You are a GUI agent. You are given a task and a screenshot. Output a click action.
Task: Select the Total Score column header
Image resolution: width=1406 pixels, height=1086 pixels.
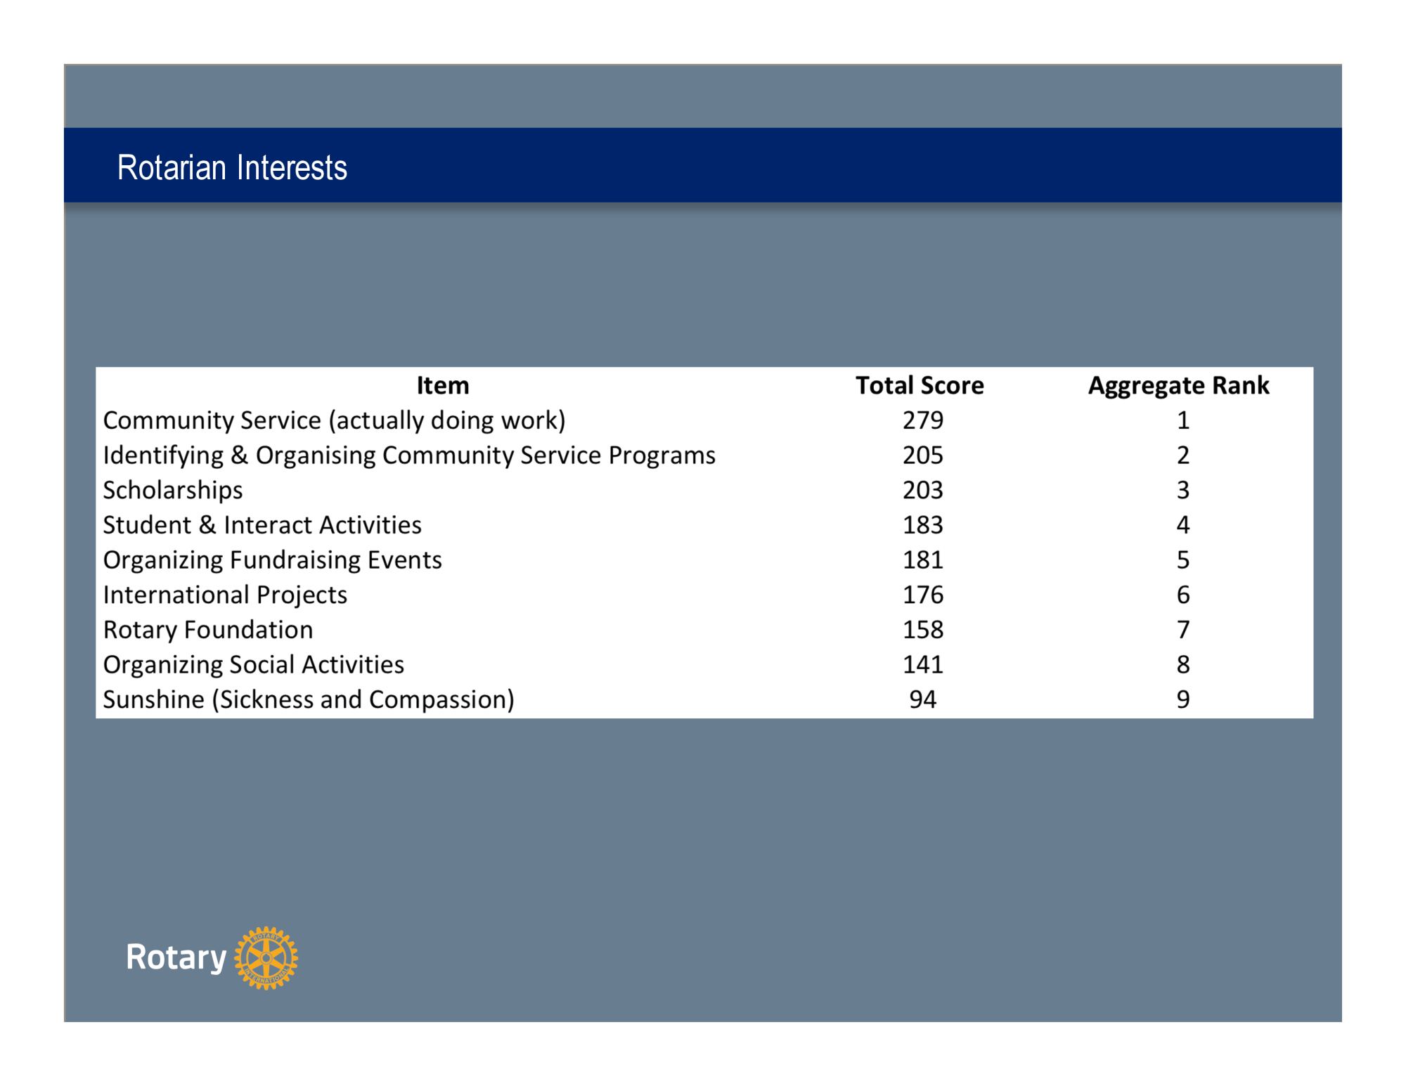coord(919,385)
